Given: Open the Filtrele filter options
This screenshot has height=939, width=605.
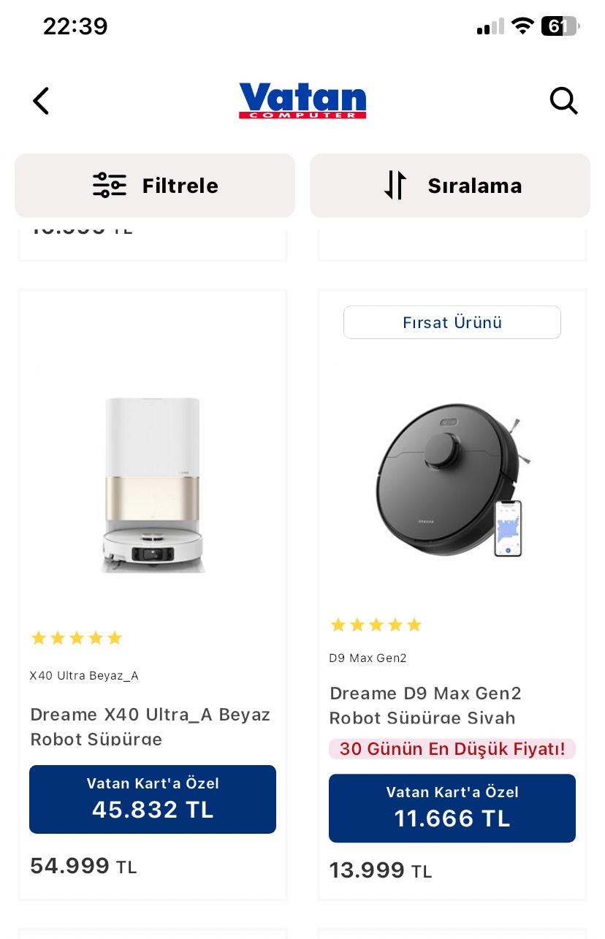Looking at the screenshot, I should (155, 186).
